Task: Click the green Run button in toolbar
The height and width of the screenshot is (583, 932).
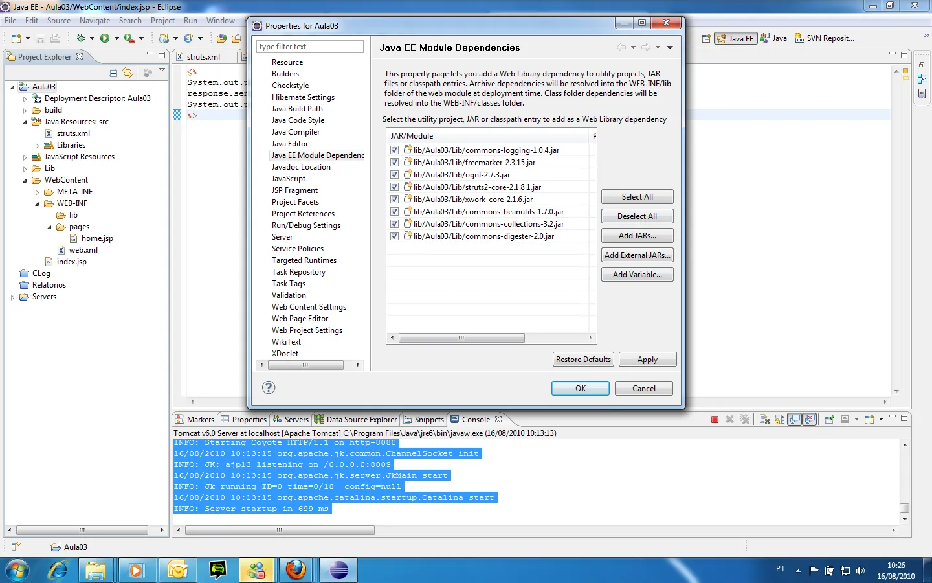Action: click(105, 38)
